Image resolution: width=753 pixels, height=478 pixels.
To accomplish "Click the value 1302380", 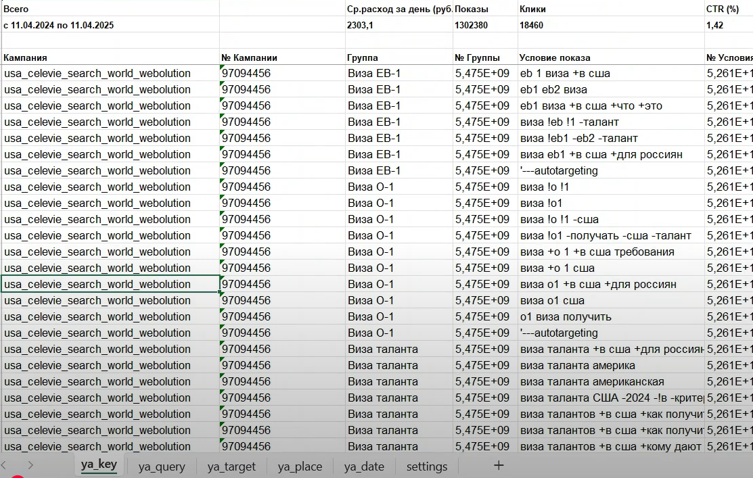I will pos(485,25).
